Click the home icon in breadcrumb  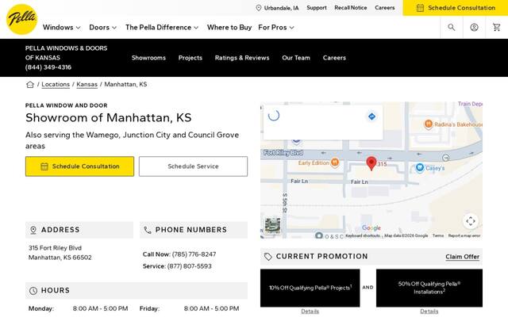click(30, 85)
